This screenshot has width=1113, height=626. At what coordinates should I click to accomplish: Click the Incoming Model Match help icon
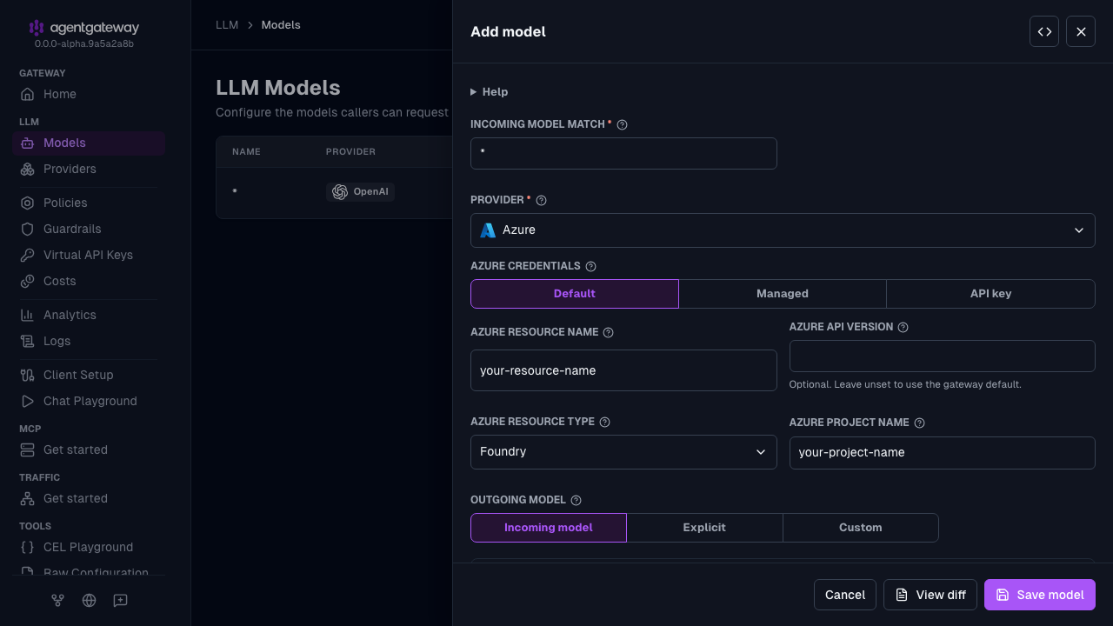coord(622,124)
